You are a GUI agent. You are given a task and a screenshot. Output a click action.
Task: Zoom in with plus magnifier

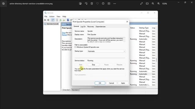(x=158, y=4)
